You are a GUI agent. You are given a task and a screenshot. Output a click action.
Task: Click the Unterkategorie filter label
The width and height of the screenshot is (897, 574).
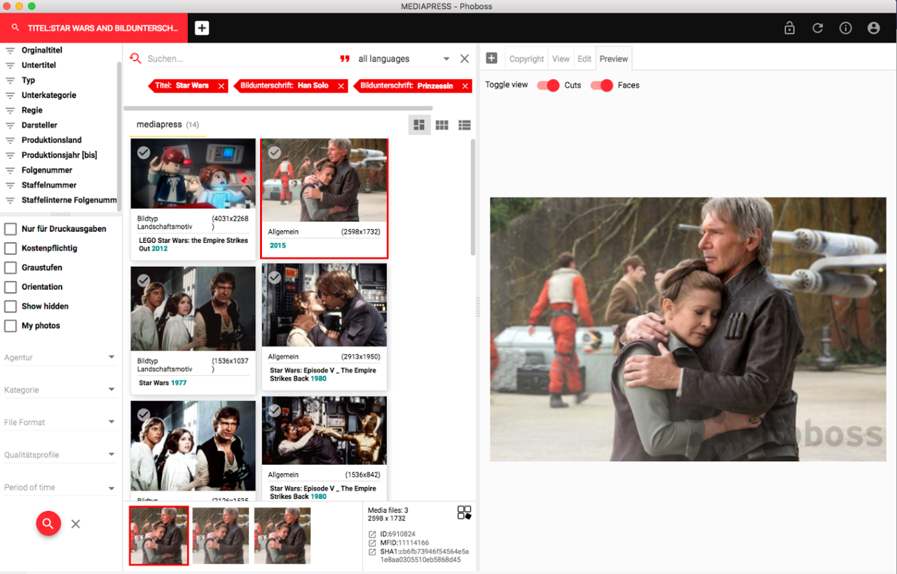point(49,95)
